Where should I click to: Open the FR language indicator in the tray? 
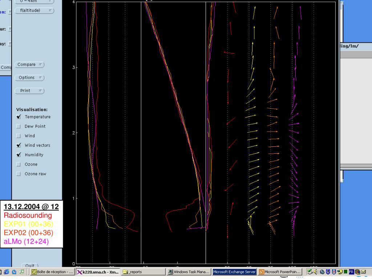tap(351, 272)
